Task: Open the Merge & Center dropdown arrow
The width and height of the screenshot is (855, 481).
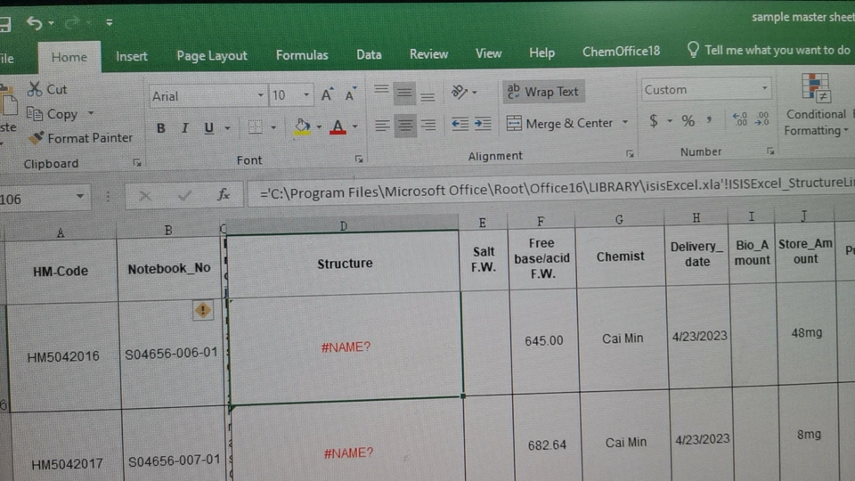Action: tap(625, 123)
